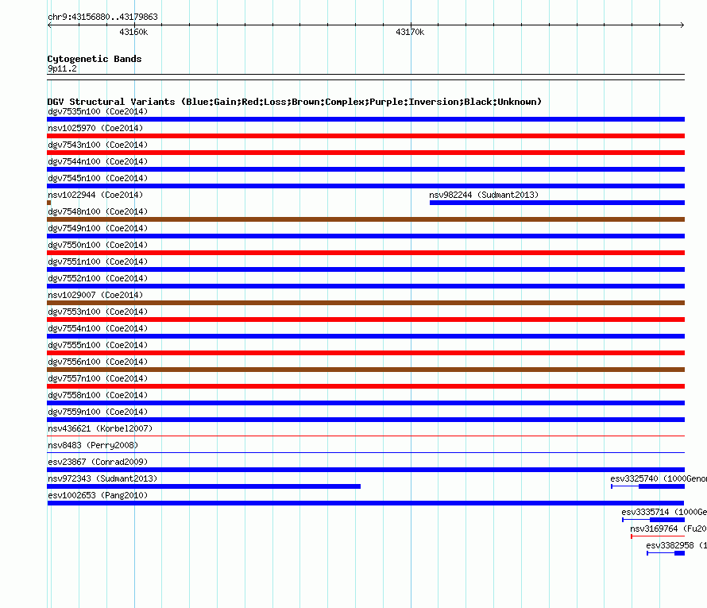Image resolution: width=707 pixels, height=608 pixels.
Task: Open dgv7545n100 (Coe2014) variant entry
Action: point(98,178)
